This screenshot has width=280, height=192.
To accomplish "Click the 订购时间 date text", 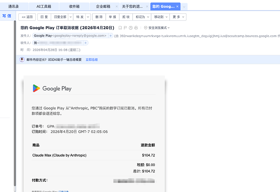I will pyautogui.click(x=79, y=132).
